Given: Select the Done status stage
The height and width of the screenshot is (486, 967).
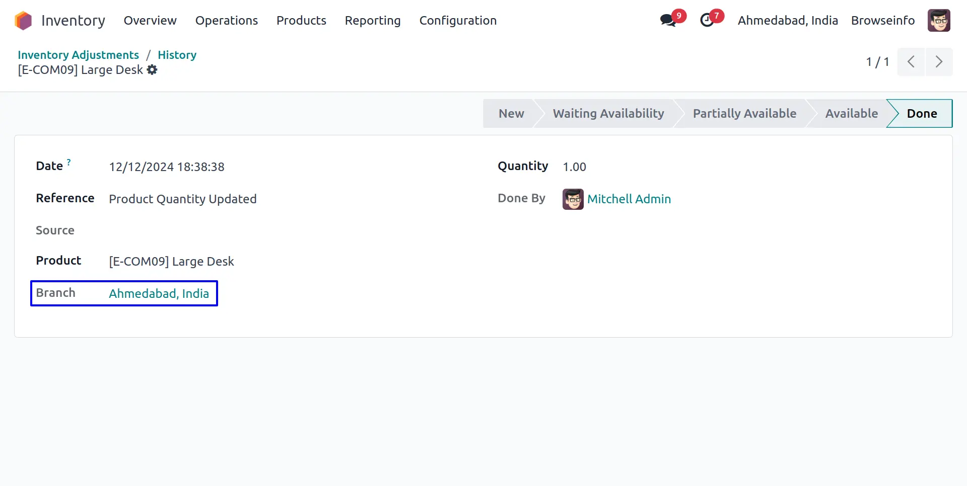Looking at the screenshot, I should 922,114.
